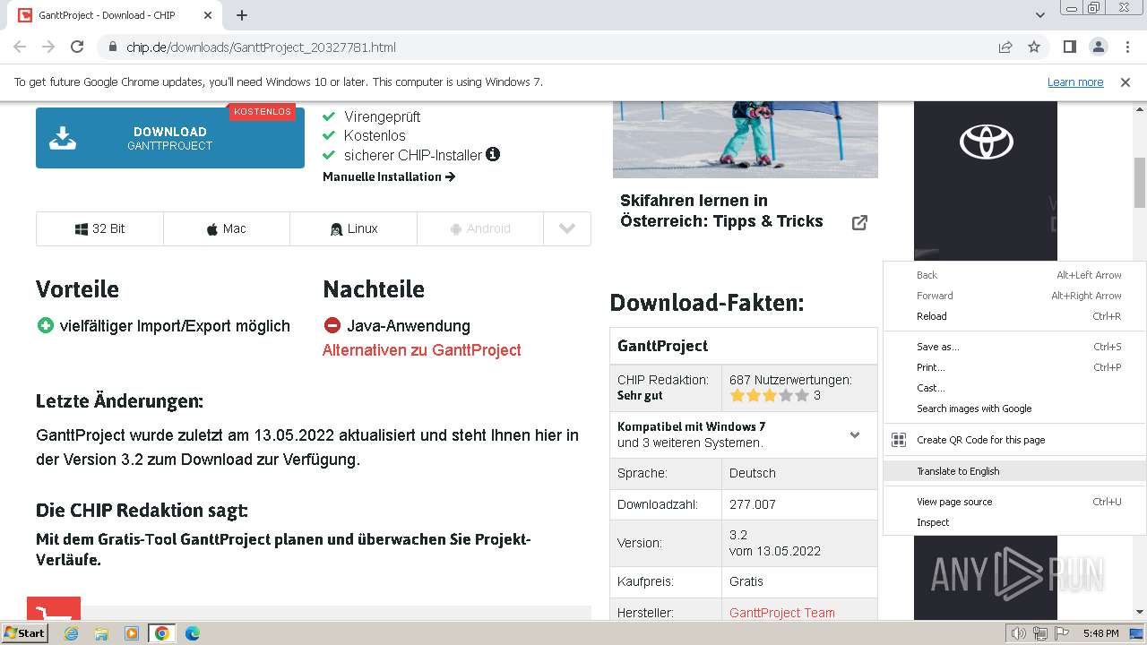Dismiss the Chrome update notification bar
Viewport: 1147px width, 645px height.
[x=1125, y=82]
